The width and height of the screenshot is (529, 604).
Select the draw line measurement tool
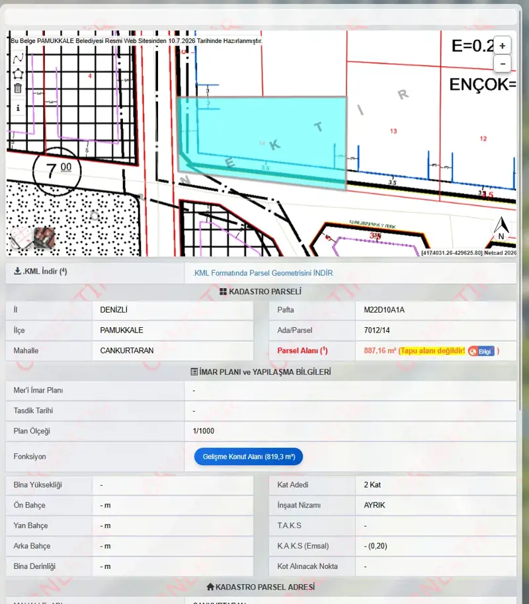click(x=18, y=58)
